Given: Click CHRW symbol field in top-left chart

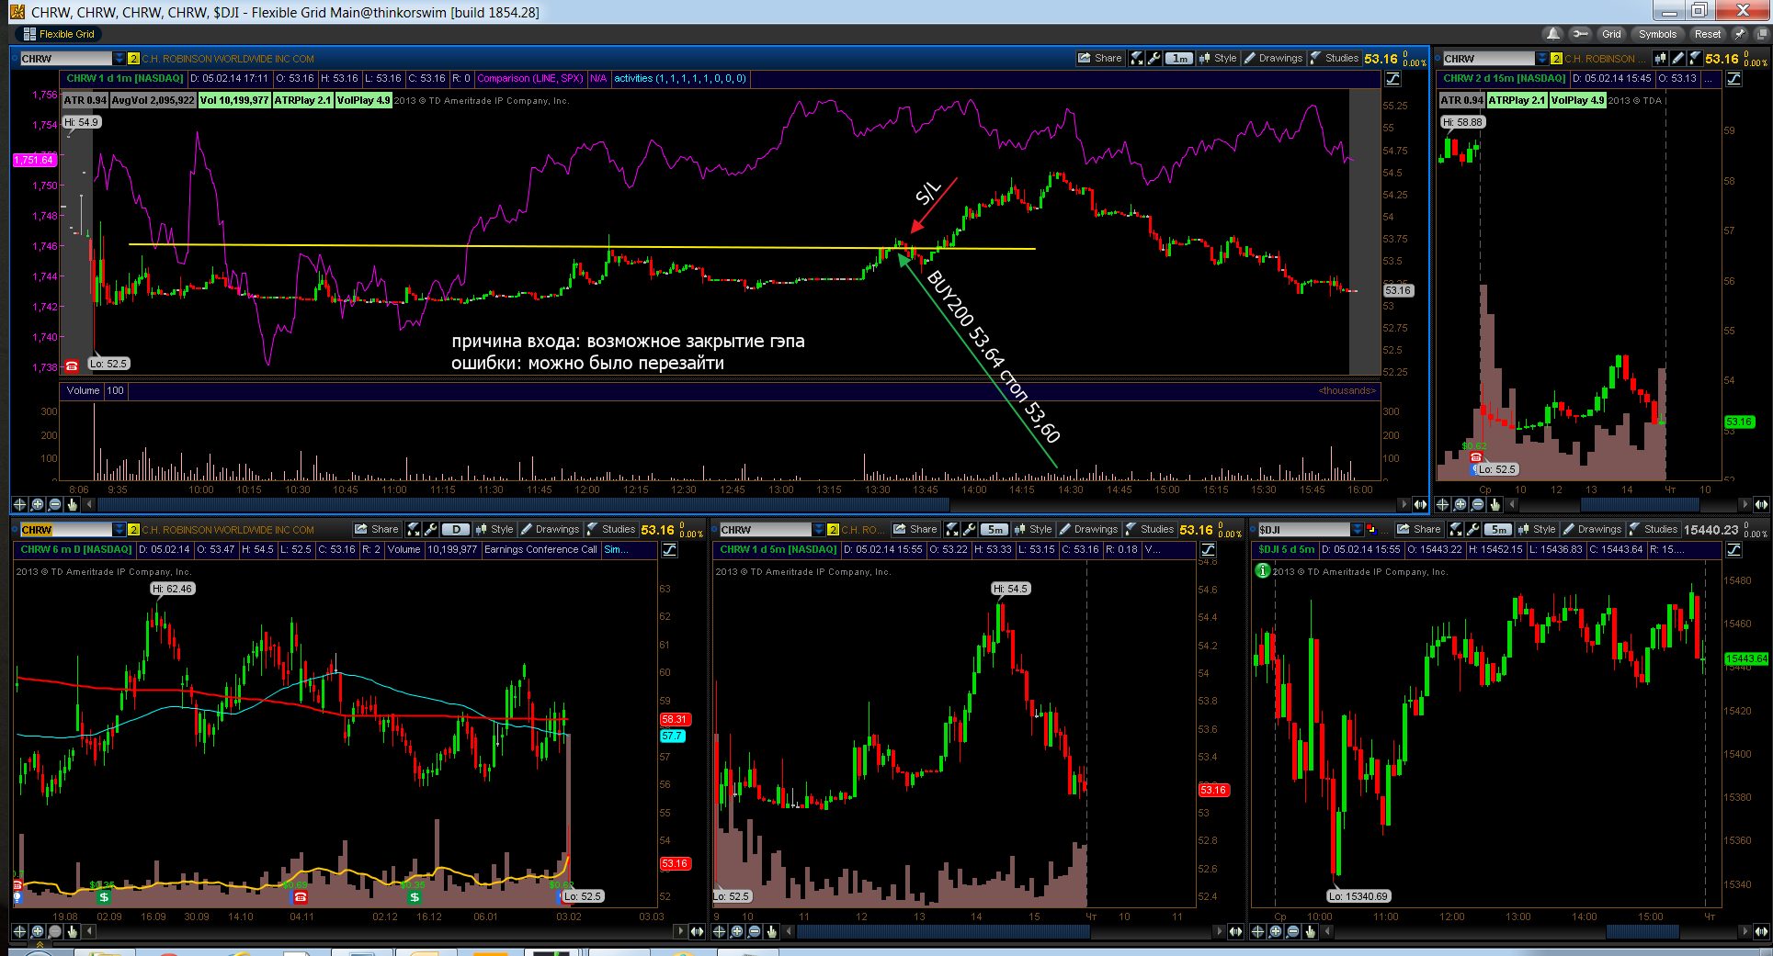Looking at the screenshot, I should pos(65,59).
